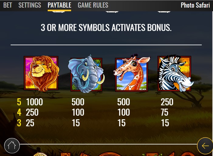Click the giraffe symbol picture
The width and height of the screenshot is (213, 156).
point(132,73)
